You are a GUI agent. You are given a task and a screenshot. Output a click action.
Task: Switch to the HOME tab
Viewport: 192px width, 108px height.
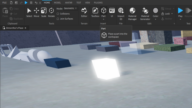[x=47, y=2]
